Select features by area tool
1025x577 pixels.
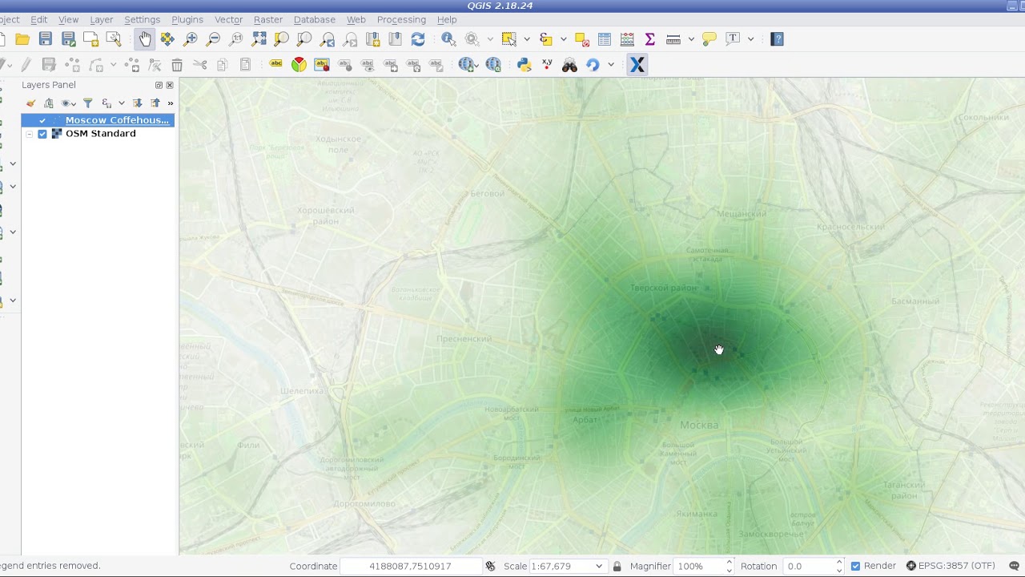coord(508,38)
